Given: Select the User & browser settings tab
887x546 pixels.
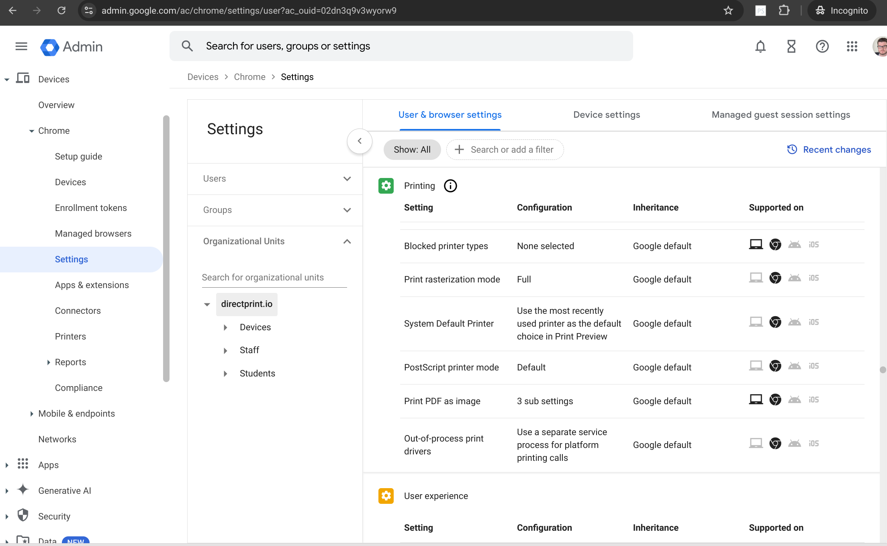Looking at the screenshot, I should point(450,115).
